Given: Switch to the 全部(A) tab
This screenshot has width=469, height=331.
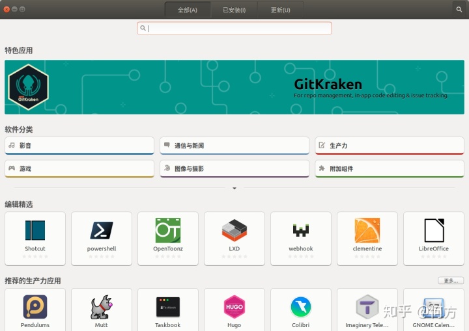Looking at the screenshot, I should (188, 10).
